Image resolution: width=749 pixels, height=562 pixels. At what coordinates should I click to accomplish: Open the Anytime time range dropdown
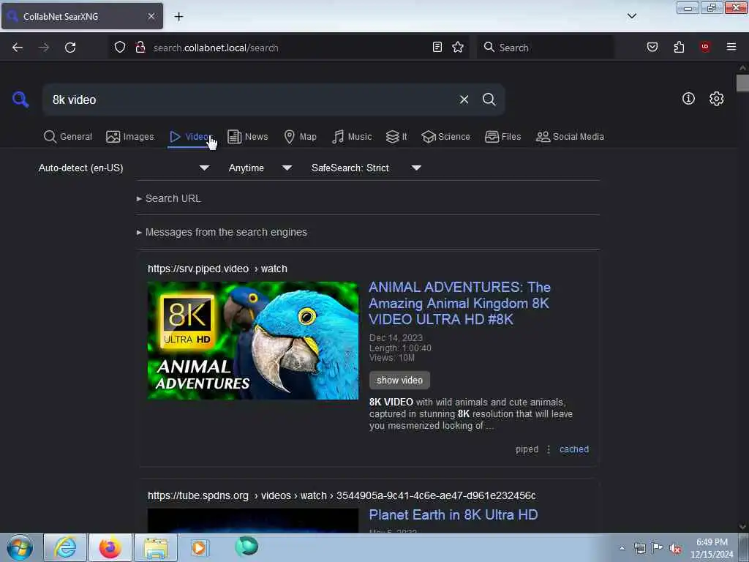click(260, 168)
